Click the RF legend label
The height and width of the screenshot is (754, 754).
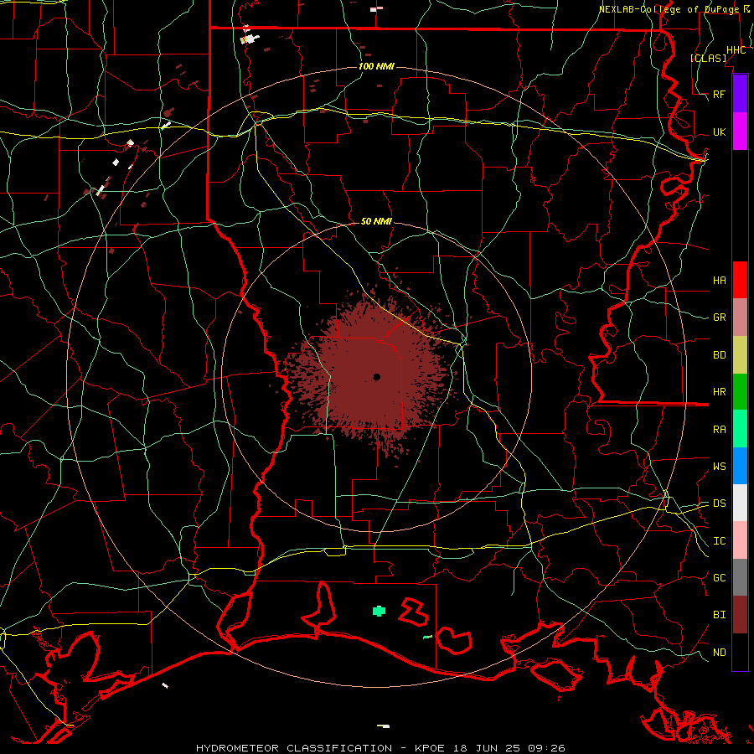coord(720,95)
